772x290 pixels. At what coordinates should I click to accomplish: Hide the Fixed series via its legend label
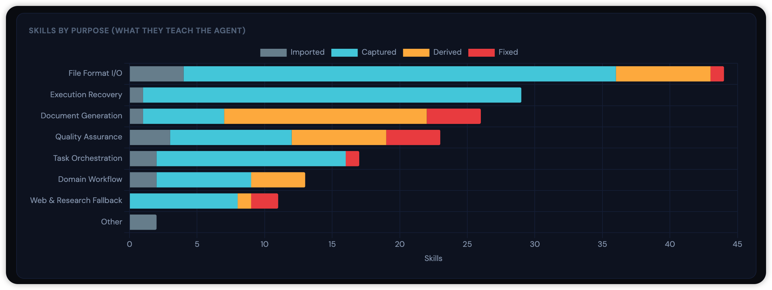point(508,52)
